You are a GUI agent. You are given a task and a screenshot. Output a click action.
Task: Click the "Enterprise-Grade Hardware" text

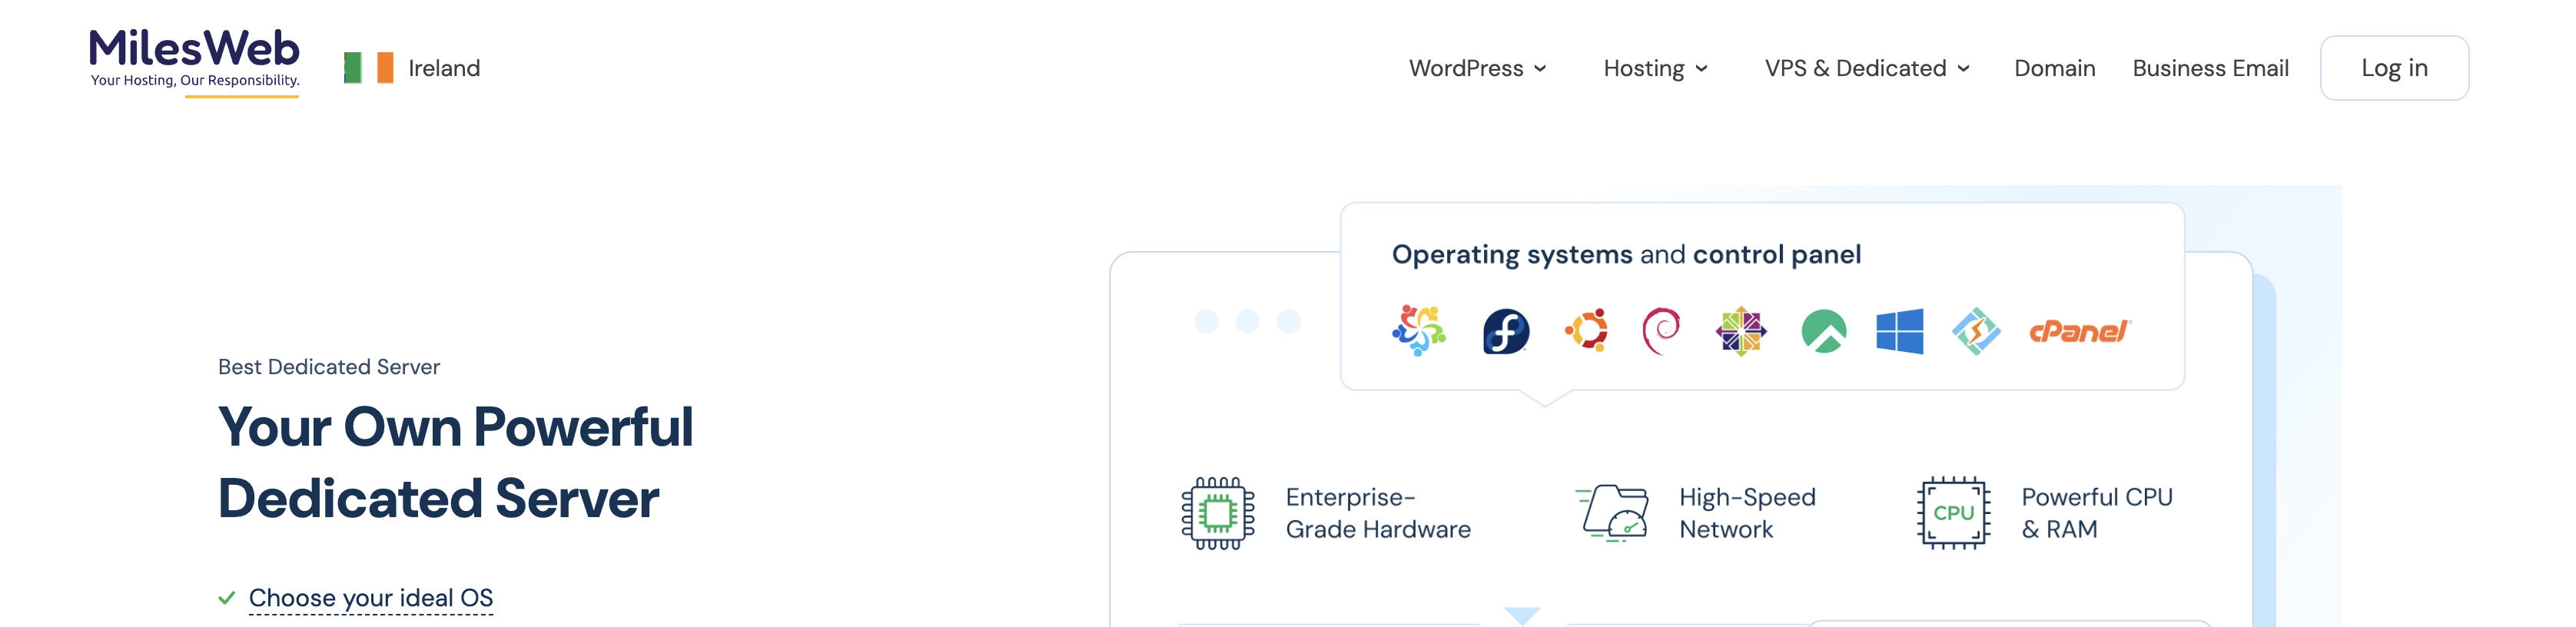tap(1378, 513)
